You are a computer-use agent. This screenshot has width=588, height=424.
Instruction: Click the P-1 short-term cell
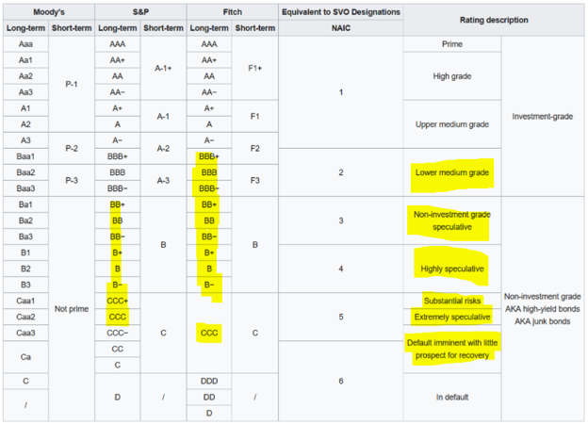72,85
